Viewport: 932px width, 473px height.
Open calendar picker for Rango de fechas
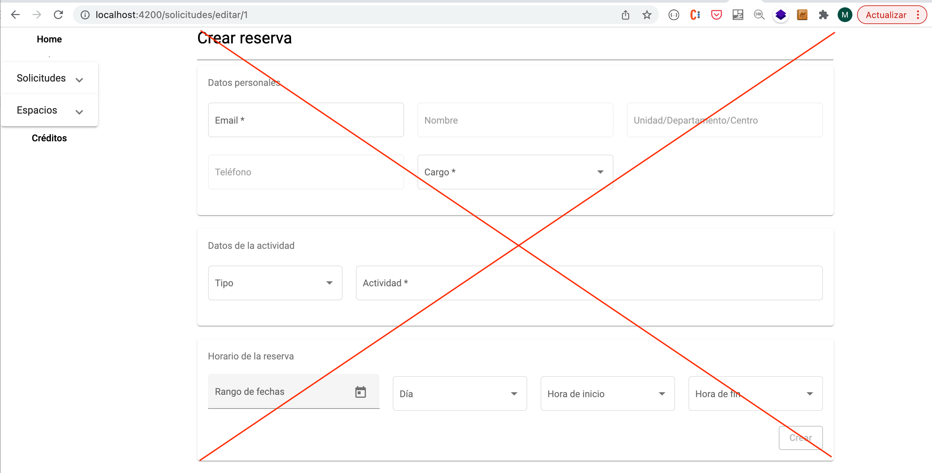pyautogui.click(x=360, y=392)
